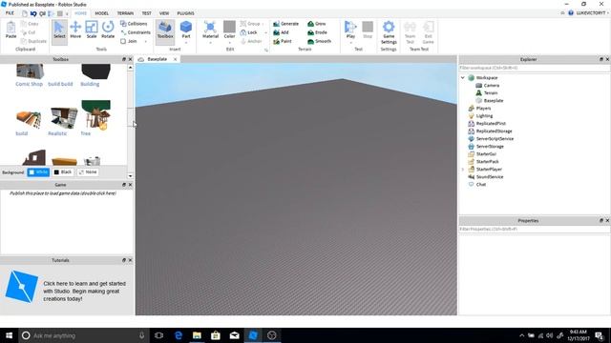The height and width of the screenshot is (343, 611).
Task: Click the Filter workspace search field
Action: (535, 68)
